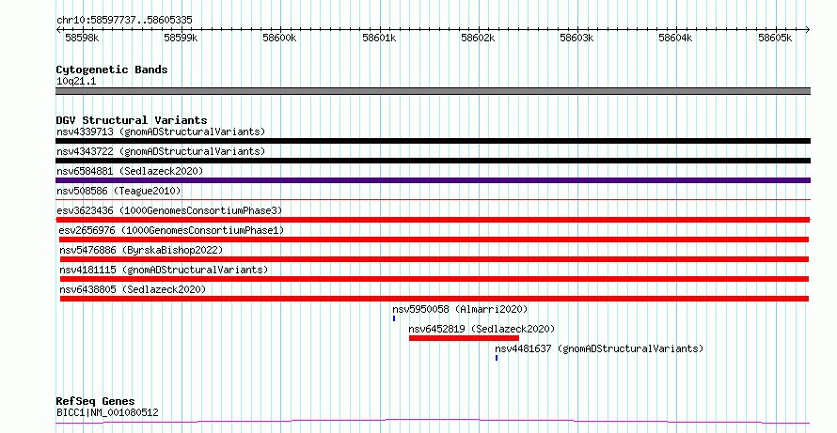
Task: Click the nsv6438805 Sedlazeck2020 label
Action: (x=133, y=289)
